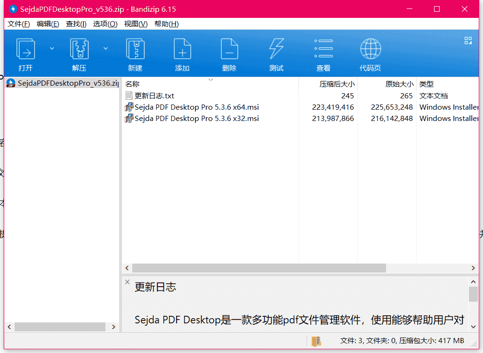The height and width of the screenshot is (353, 483).
Task: Expand the dropdown arrow next to 打开
Action: [52, 48]
